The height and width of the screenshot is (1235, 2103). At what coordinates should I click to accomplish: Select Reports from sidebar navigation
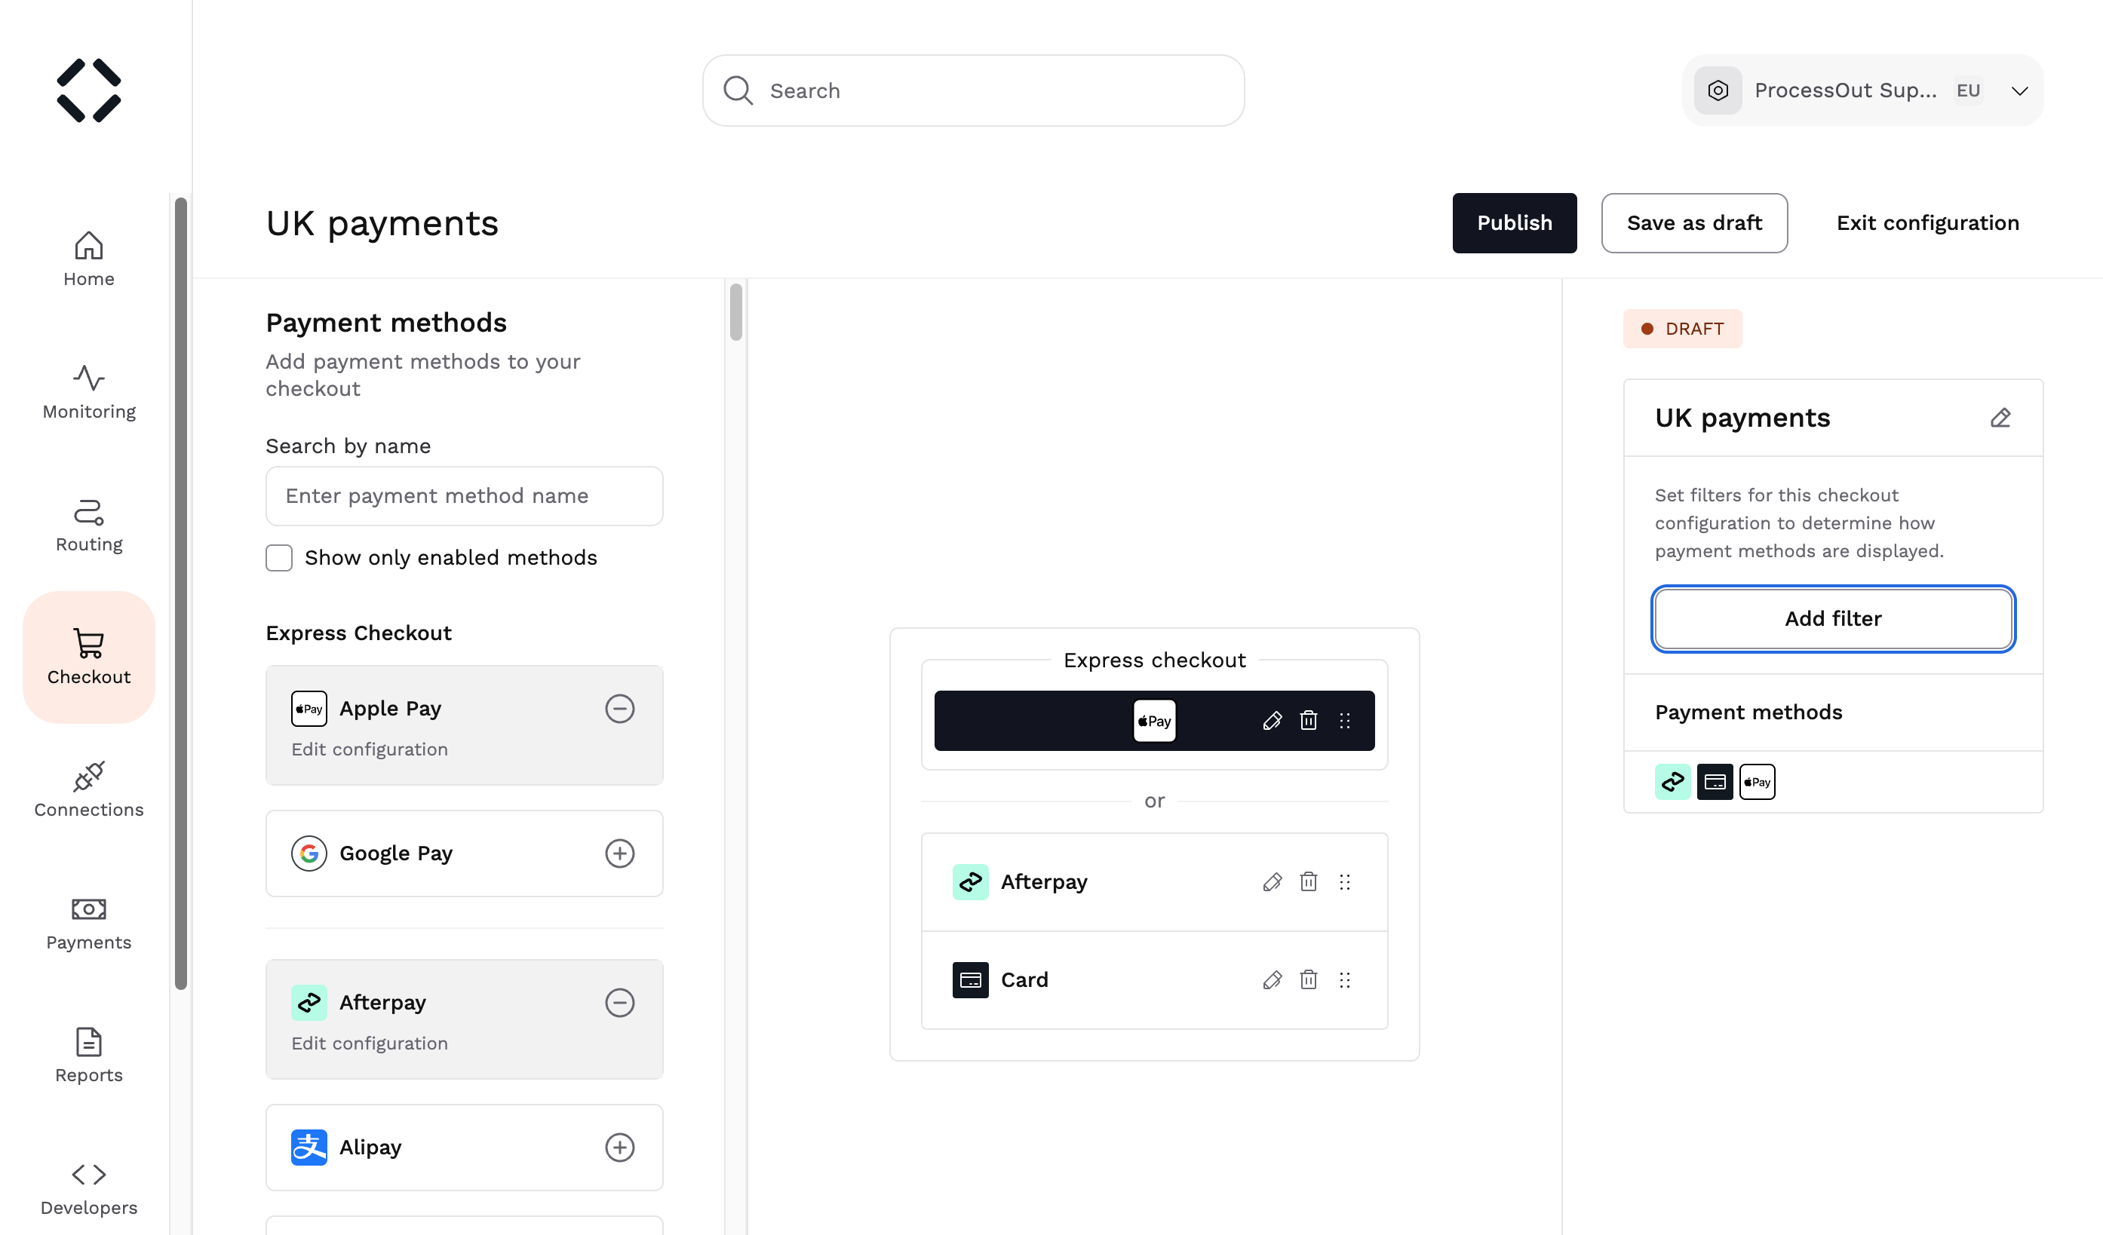(88, 1054)
